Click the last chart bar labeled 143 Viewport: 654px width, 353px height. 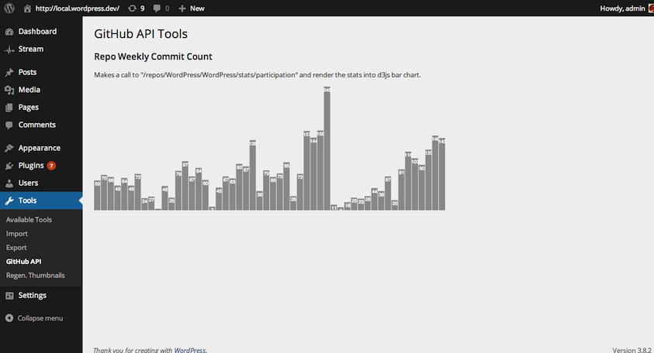click(442, 174)
